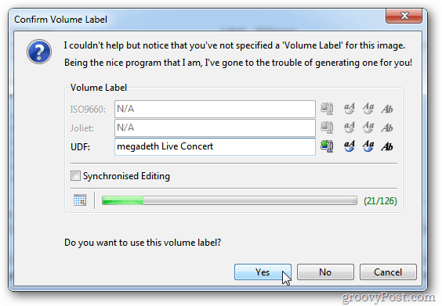Click the Joliet label field
Image resolution: width=442 pixels, height=306 pixels.
[x=215, y=128]
